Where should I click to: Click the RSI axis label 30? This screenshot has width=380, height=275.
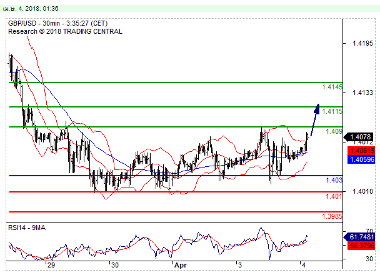(x=369, y=259)
